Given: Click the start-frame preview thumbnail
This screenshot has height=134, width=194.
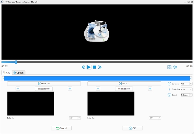Looking at the screenshot, I should click(31, 104).
